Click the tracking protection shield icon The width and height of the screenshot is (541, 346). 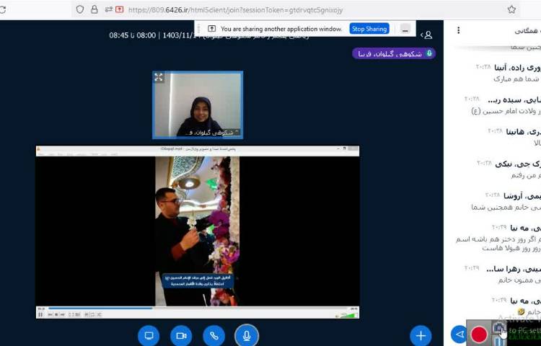click(79, 9)
